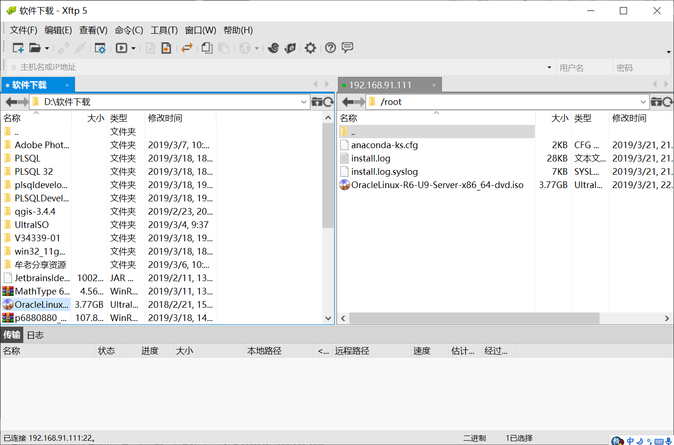Go forward in the remote /root pane
Image resolution: width=674 pixels, height=445 pixels.
click(360, 102)
